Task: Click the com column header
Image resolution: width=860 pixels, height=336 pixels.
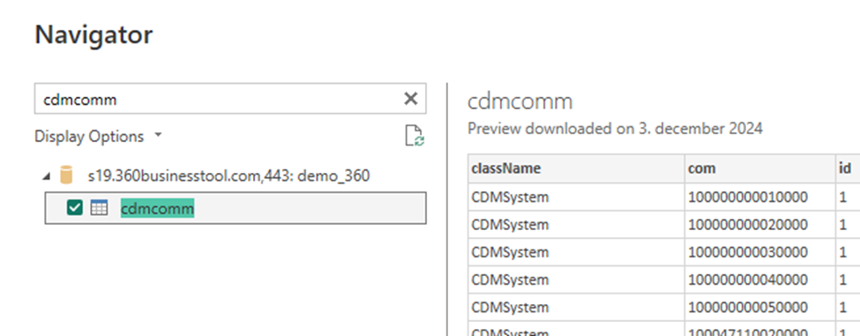Action: [760, 168]
